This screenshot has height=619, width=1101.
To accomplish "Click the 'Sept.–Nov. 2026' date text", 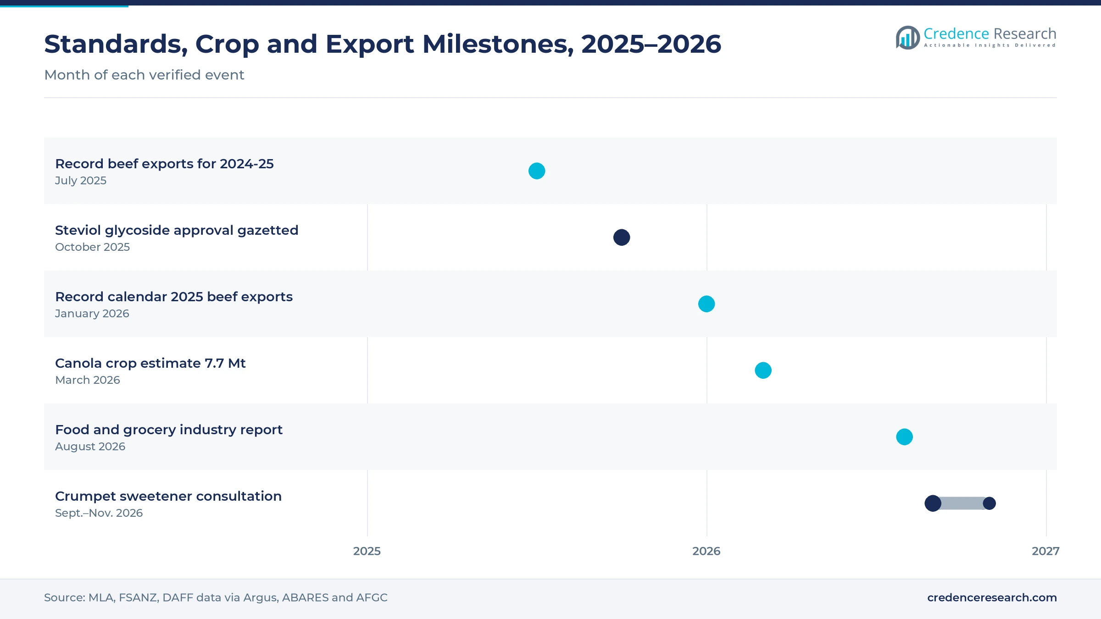I will [x=99, y=513].
